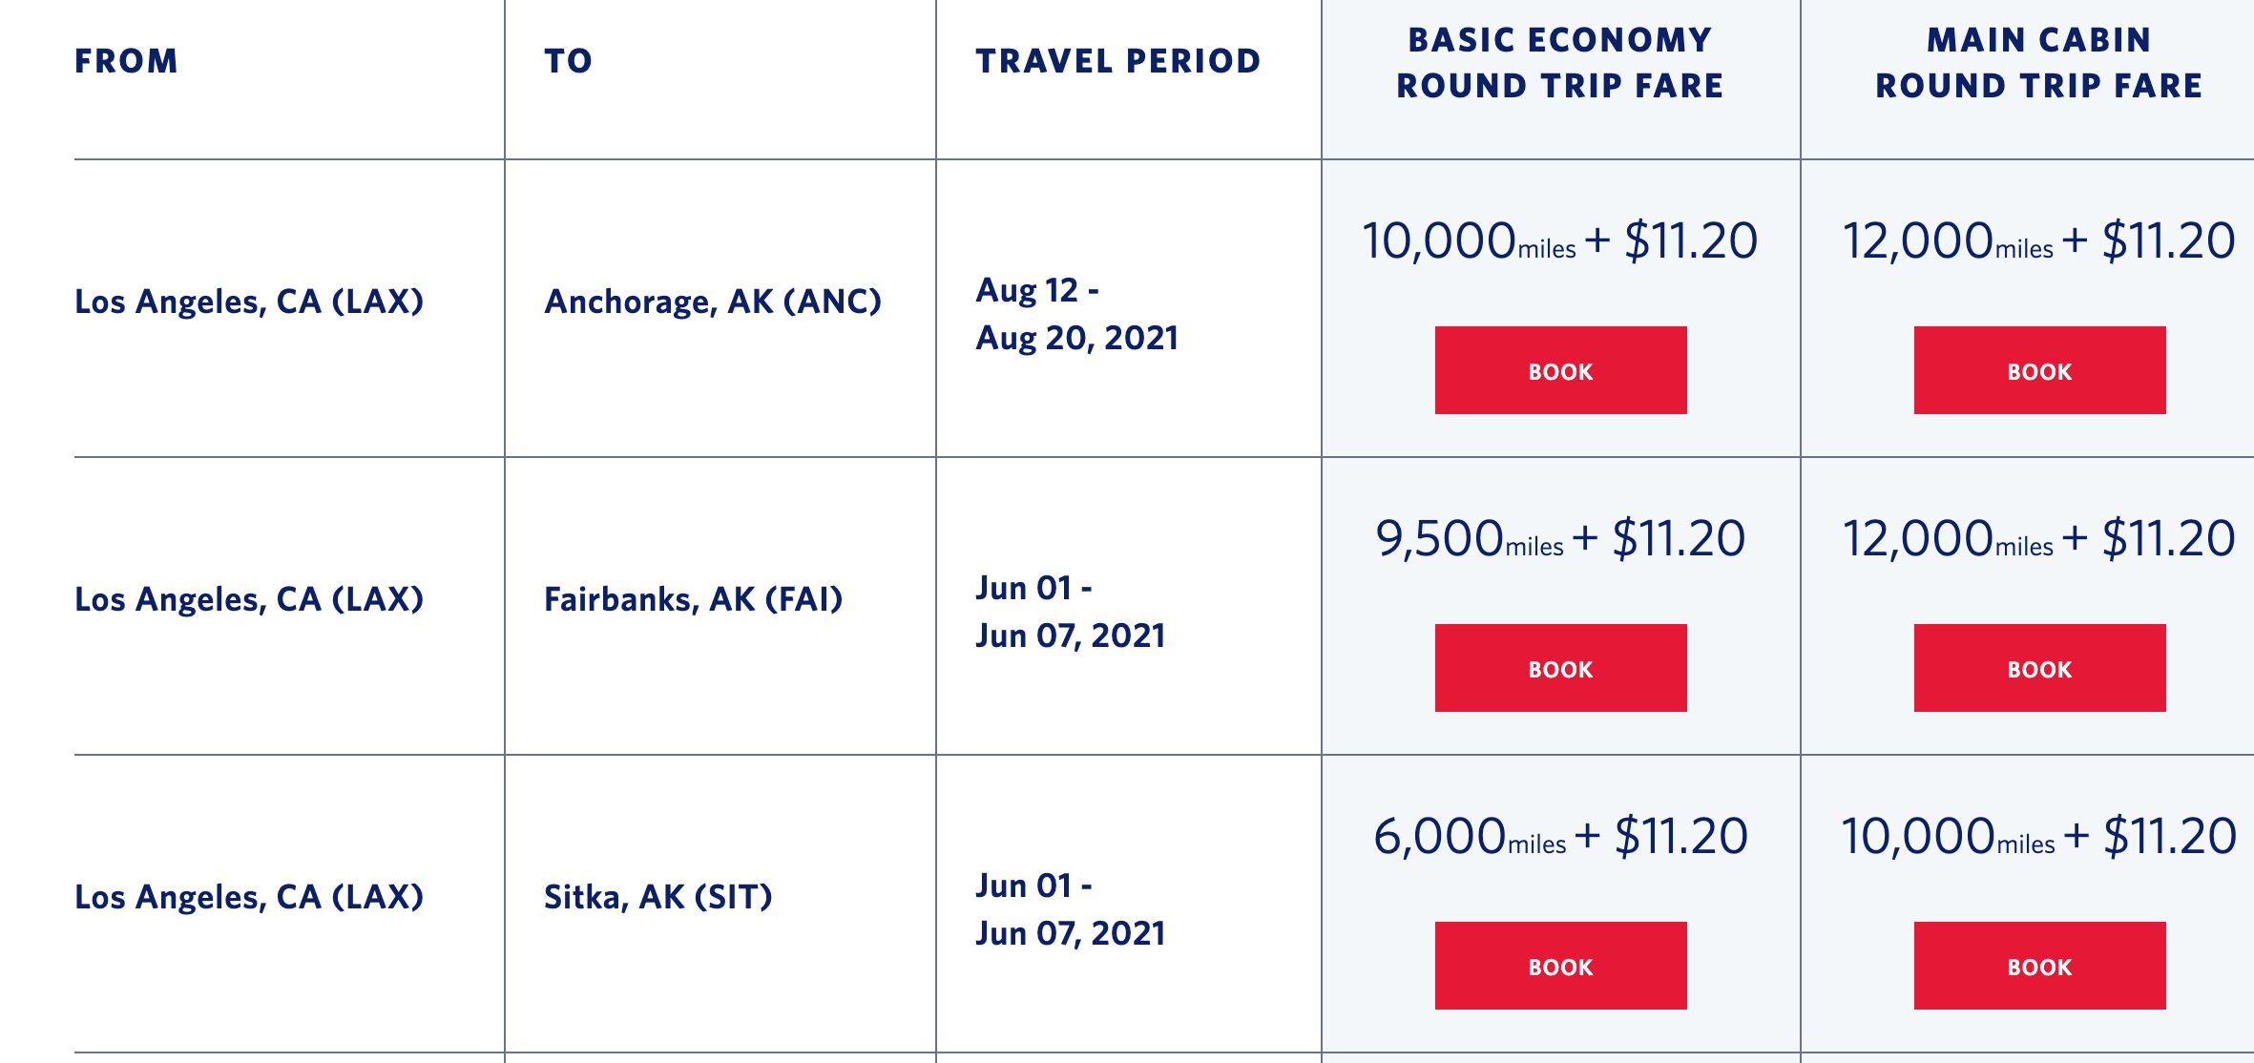Click the TO column header

tap(568, 61)
